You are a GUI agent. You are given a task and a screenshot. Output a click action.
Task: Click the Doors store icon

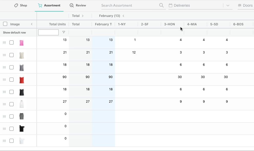[240, 5]
